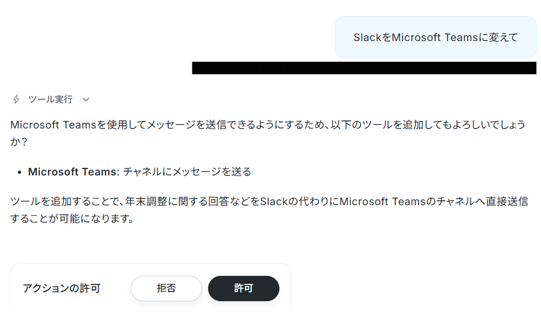Click the word Slack in explanation paragraph
Screen dimensions: 541x312
[273, 201]
